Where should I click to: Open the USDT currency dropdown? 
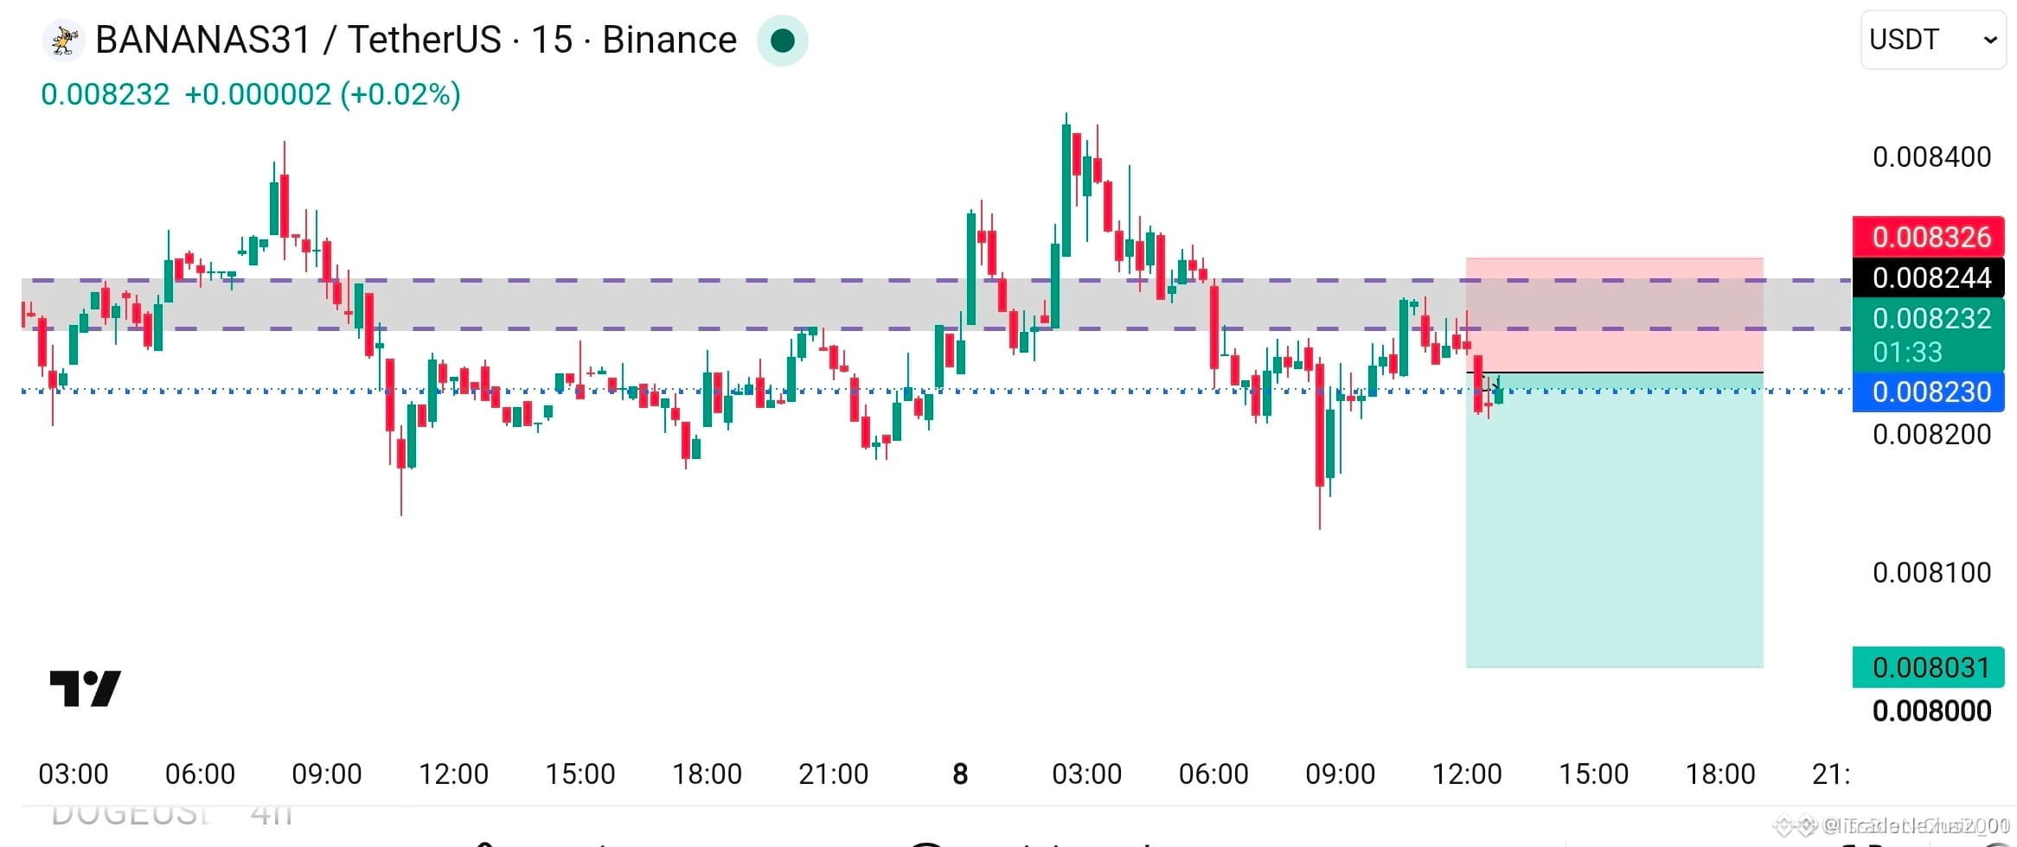[x=1932, y=40]
